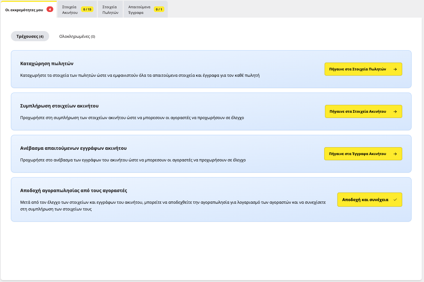Click 'Πήγαινε στα Έγγραφα Ακινήτου' button
This screenshot has width=424, height=282.
tap(363, 154)
